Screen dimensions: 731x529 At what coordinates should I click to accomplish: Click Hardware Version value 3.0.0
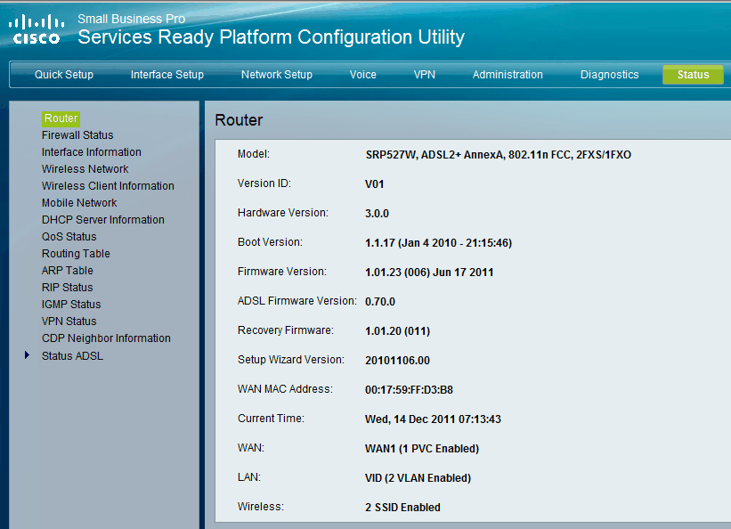377,214
